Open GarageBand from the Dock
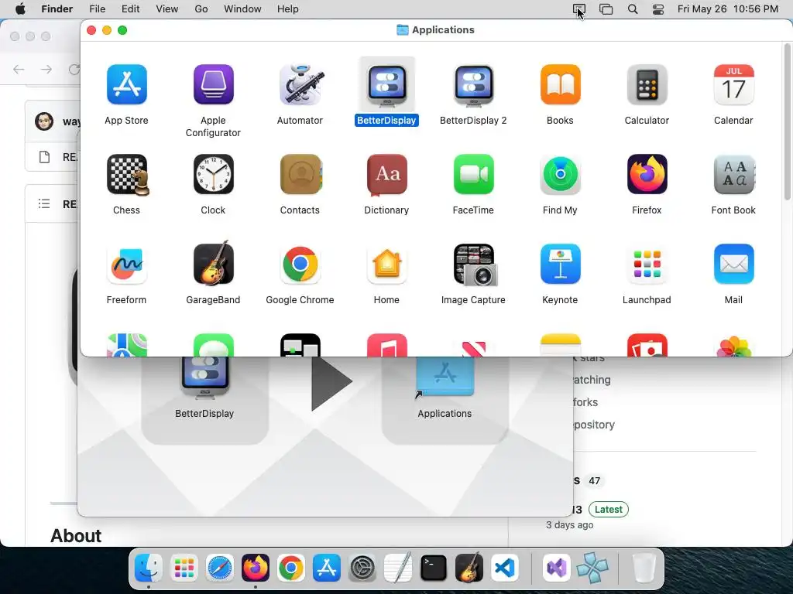The image size is (793, 594). [469, 568]
